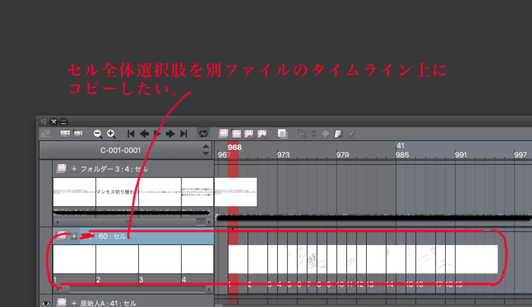
Task: Click the C-001-0001 selector arrows
Action: tap(206, 150)
